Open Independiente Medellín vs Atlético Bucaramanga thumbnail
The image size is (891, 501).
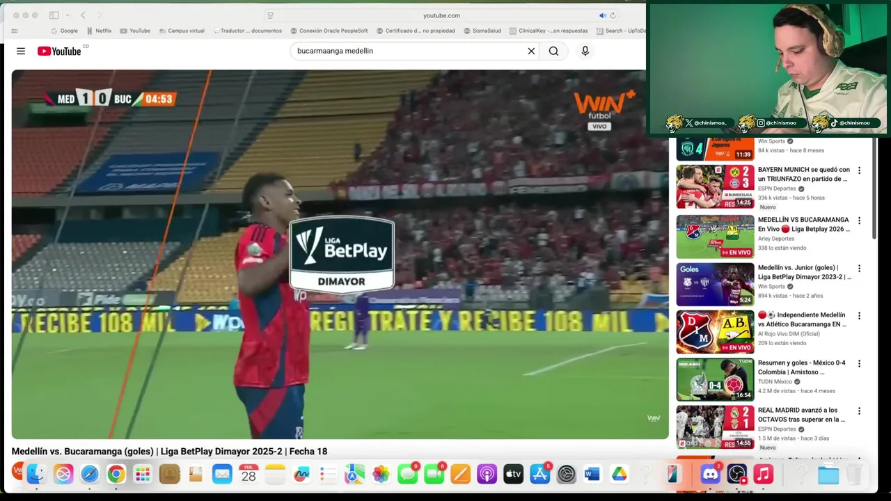coord(715,332)
